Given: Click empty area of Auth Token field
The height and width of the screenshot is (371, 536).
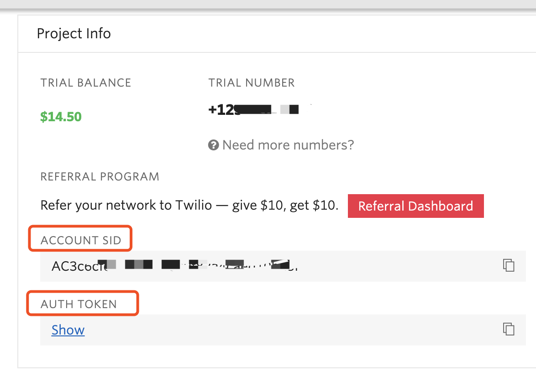Looking at the screenshot, I should tap(274, 330).
